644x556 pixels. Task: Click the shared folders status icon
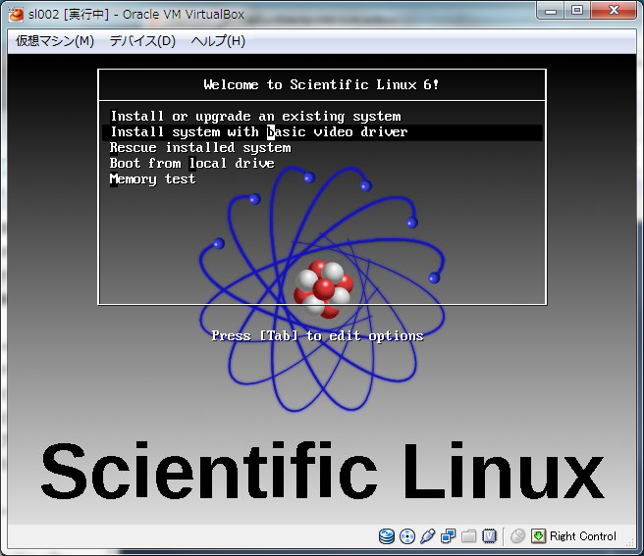pos(468,535)
